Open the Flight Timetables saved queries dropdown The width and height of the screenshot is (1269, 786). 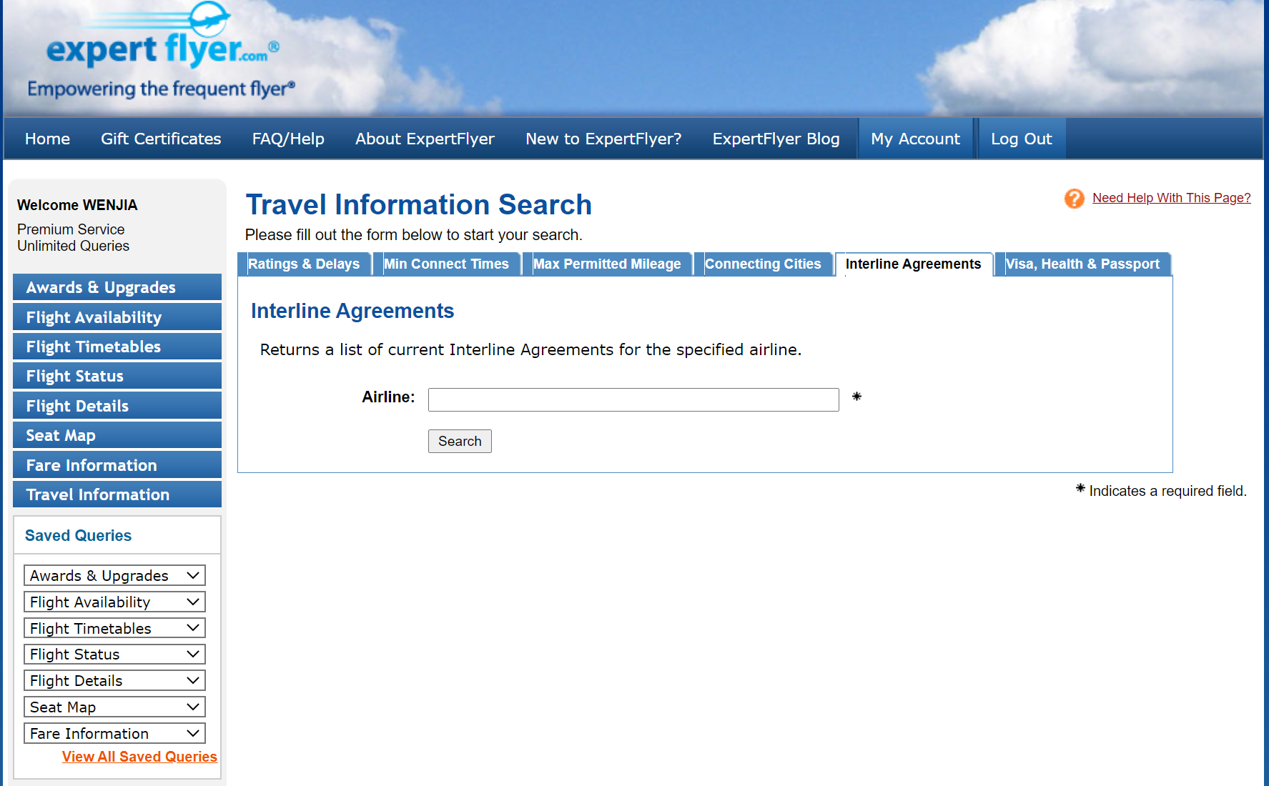coord(114,629)
